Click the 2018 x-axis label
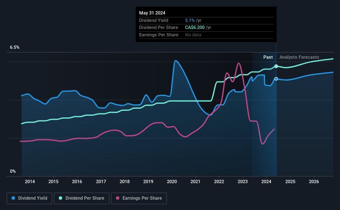The image size is (340, 210). tap(125, 181)
